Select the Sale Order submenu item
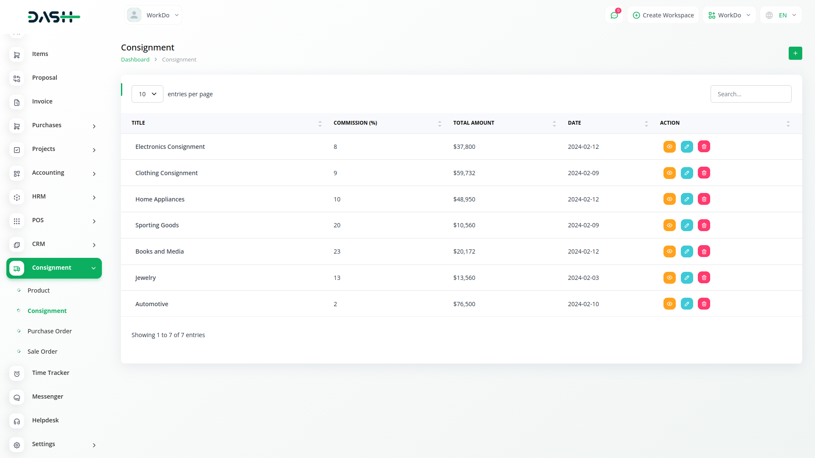 [x=42, y=352]
